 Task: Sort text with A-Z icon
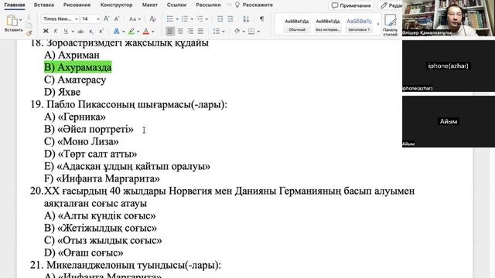[x=246, y=19]
